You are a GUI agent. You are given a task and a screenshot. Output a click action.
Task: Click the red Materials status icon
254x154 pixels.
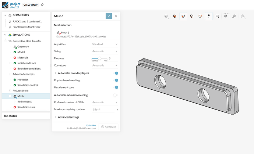[15, 58]
